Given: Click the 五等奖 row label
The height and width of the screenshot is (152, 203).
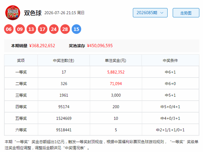Looking at the screenshot, I should pyautogui.click(x=21, y=118).
